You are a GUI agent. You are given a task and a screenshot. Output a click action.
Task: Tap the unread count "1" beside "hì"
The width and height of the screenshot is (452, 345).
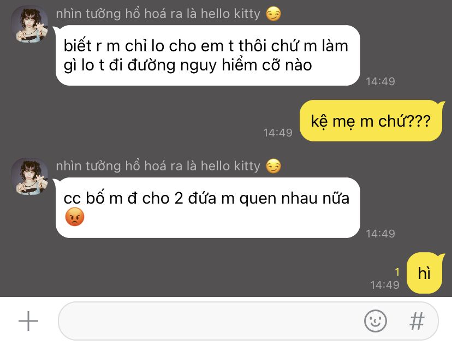click(397, 272)
